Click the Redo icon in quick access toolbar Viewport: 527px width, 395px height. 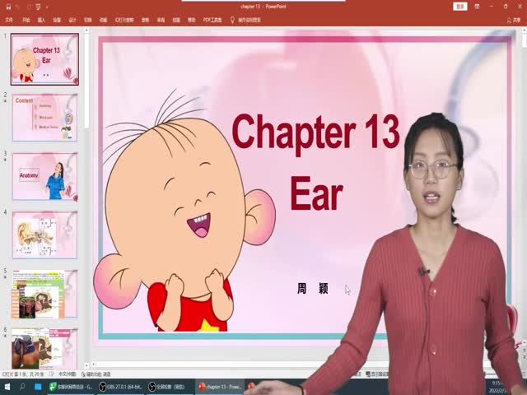[29, 7]
